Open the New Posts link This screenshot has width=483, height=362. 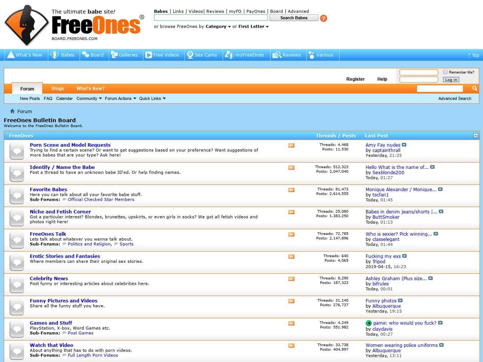coord(30,98)
